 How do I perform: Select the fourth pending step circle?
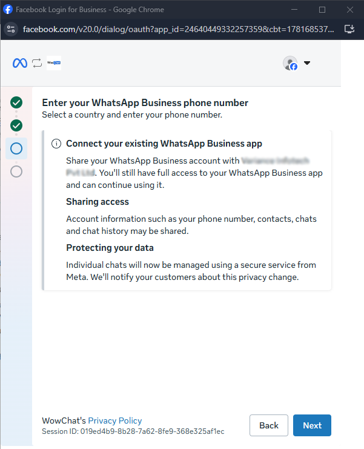16,171
